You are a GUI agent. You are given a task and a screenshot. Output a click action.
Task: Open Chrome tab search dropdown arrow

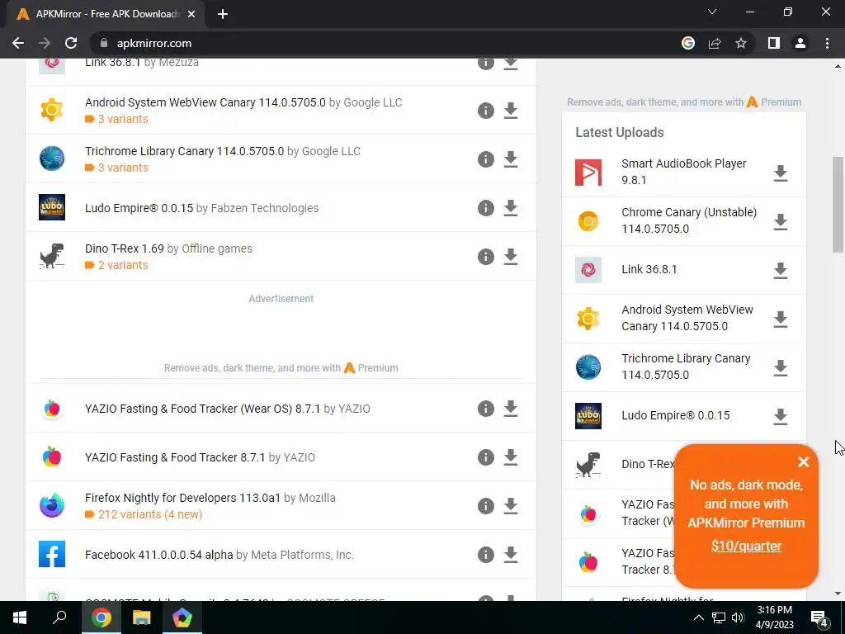(x=712, y=12)
